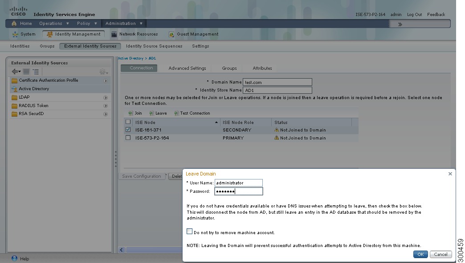Viewport: 465px width, 263px height.
Task: Open the Feedback link
Action: click(x=436, y=15)
